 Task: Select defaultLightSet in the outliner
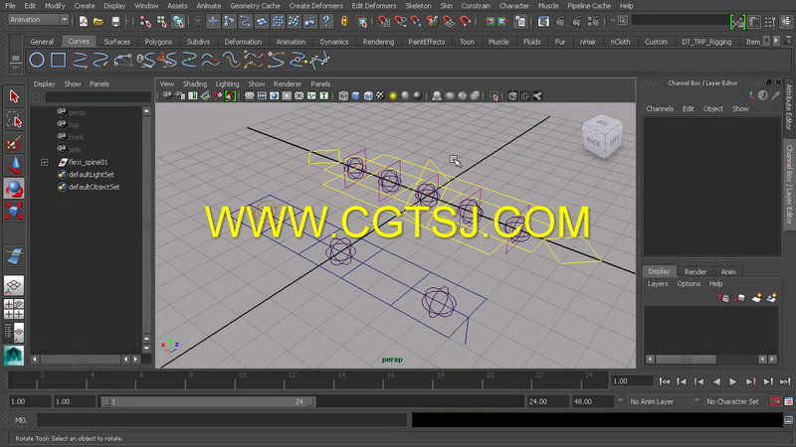91,175
